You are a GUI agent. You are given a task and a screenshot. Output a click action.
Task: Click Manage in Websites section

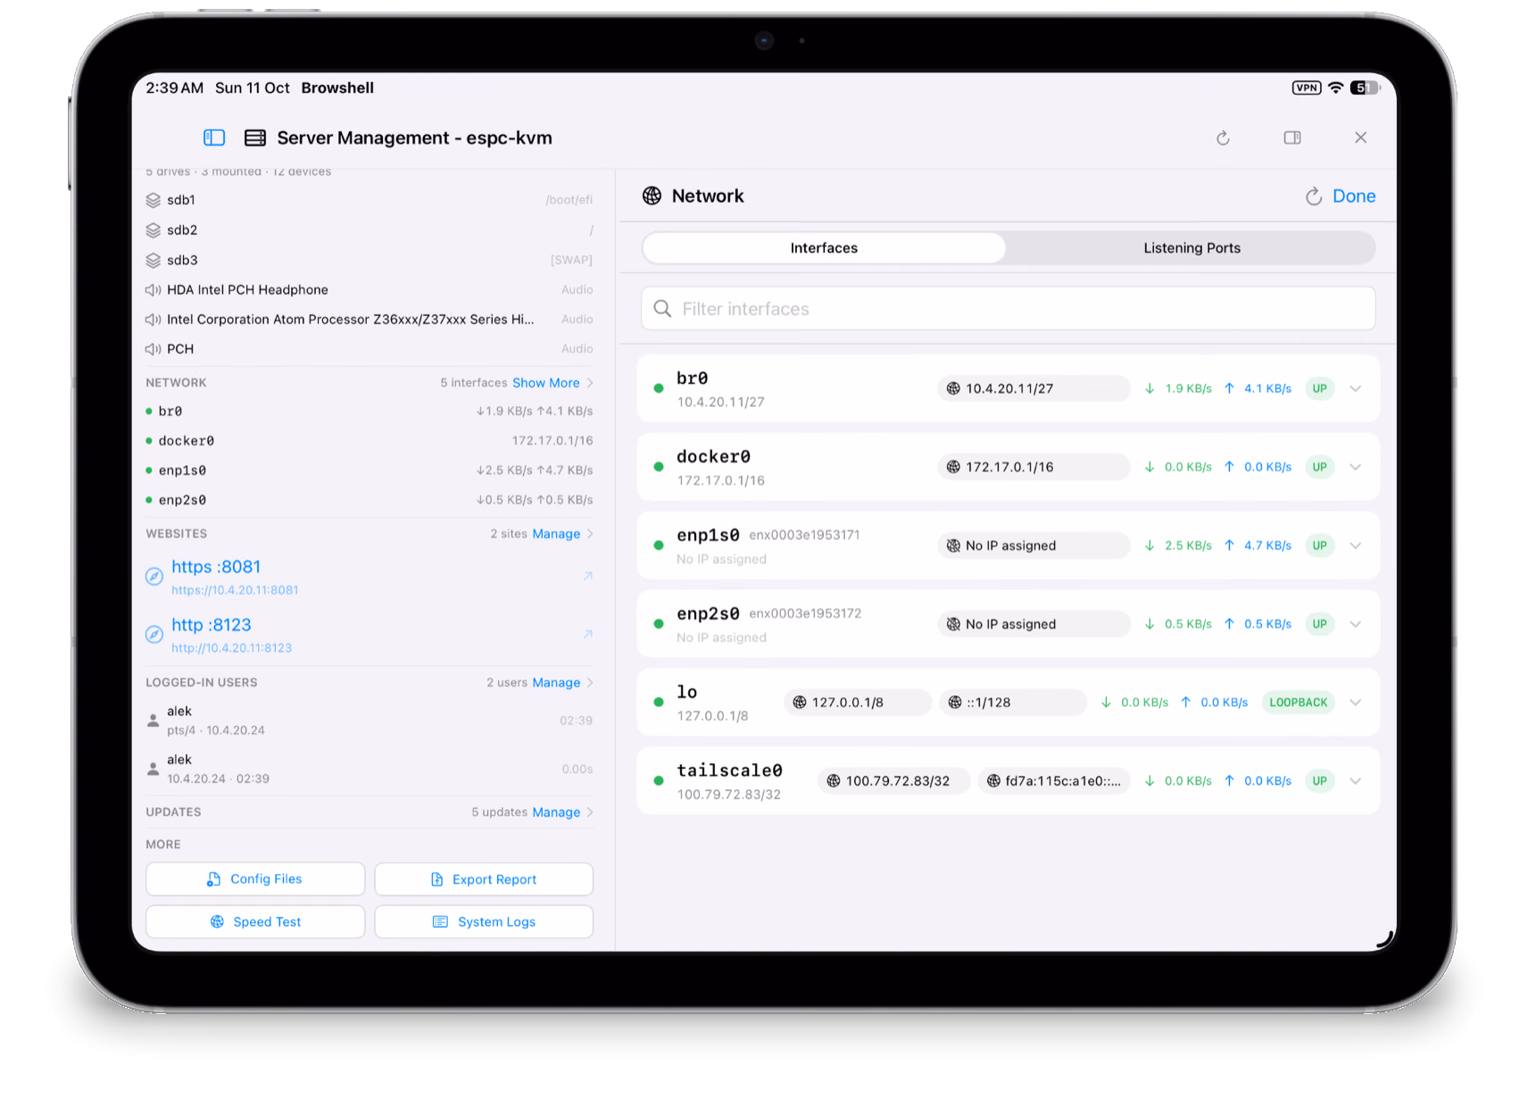556,534
